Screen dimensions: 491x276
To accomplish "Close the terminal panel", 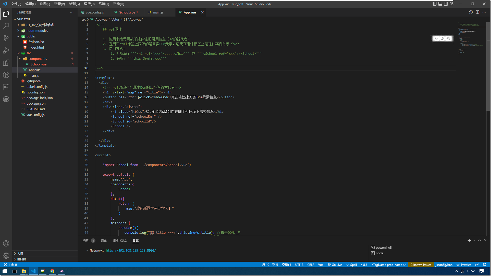I will pyautogui.click(x=485, y=240).
